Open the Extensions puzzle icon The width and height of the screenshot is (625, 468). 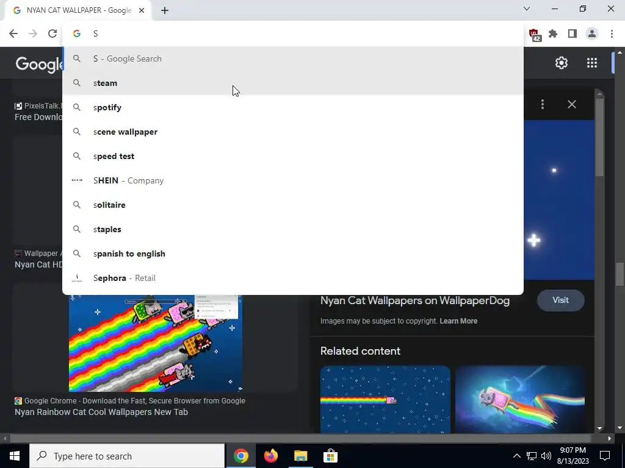[553, 34]
